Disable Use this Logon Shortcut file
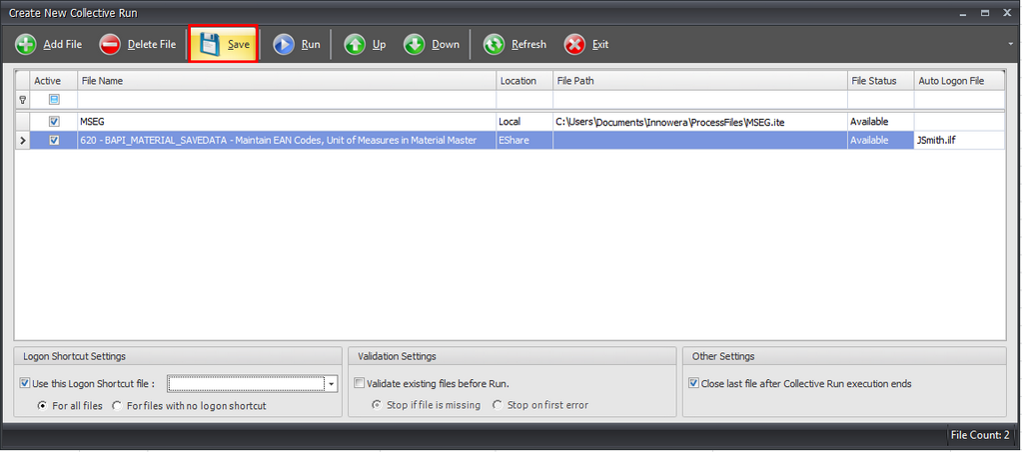Viewport: 1022px width, 452px height. tap(25, 383)
